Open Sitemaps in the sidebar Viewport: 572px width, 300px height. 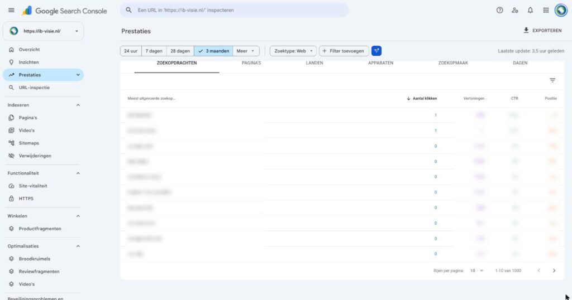click(43, 143)
